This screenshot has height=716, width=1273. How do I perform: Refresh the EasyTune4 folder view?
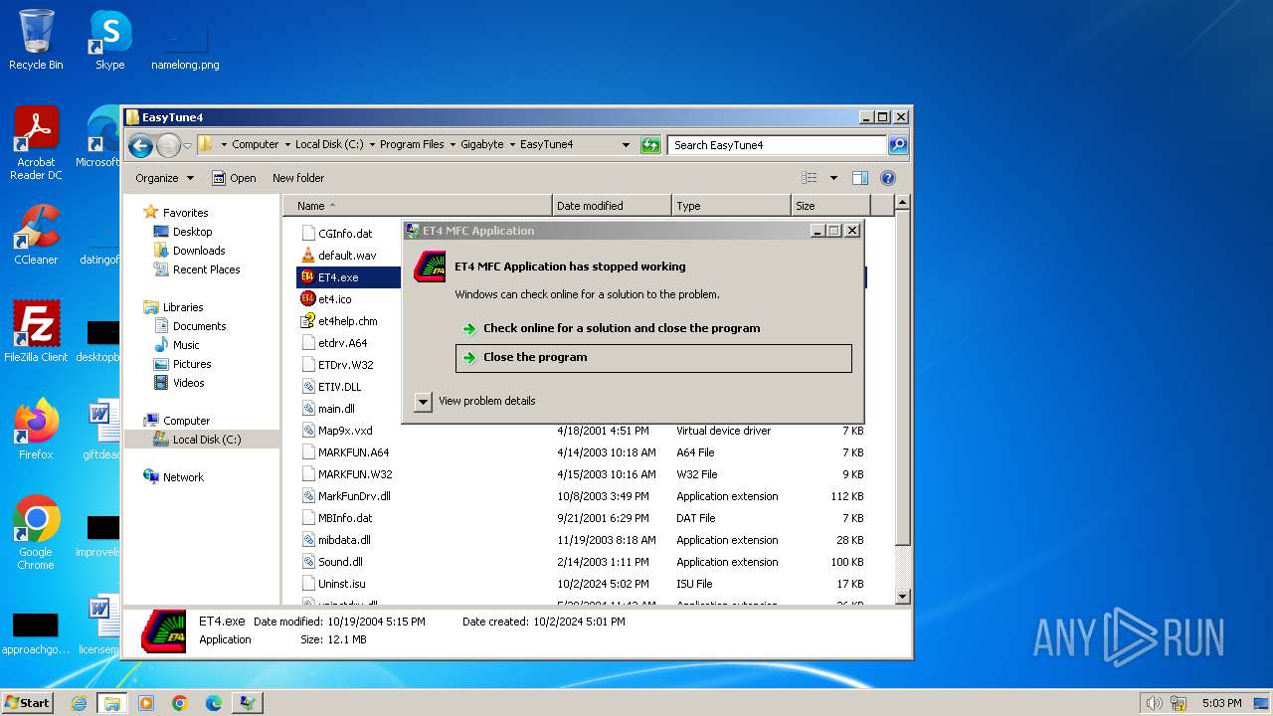point(650,145)
